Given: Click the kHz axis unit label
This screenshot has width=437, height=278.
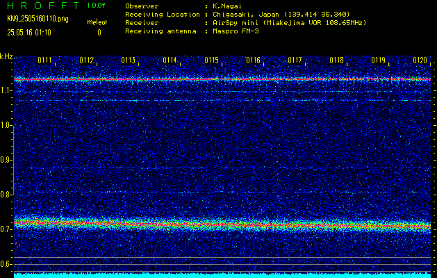Looking at the screenshot, I should pyautogui.click(x=6, y=56).
